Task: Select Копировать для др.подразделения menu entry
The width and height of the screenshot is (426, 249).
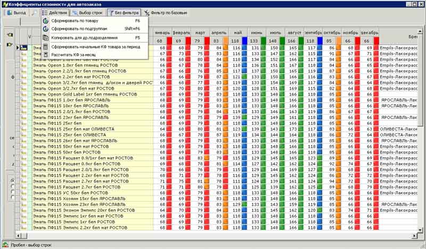Action: 95,38
